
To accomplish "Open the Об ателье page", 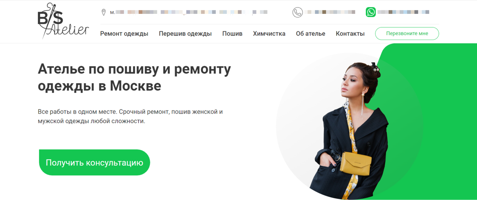I will tap(310, 34).
